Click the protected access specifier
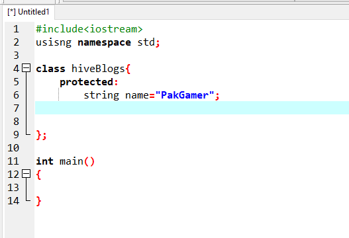This screenshot has height=238, width=349. pos(86,82)
